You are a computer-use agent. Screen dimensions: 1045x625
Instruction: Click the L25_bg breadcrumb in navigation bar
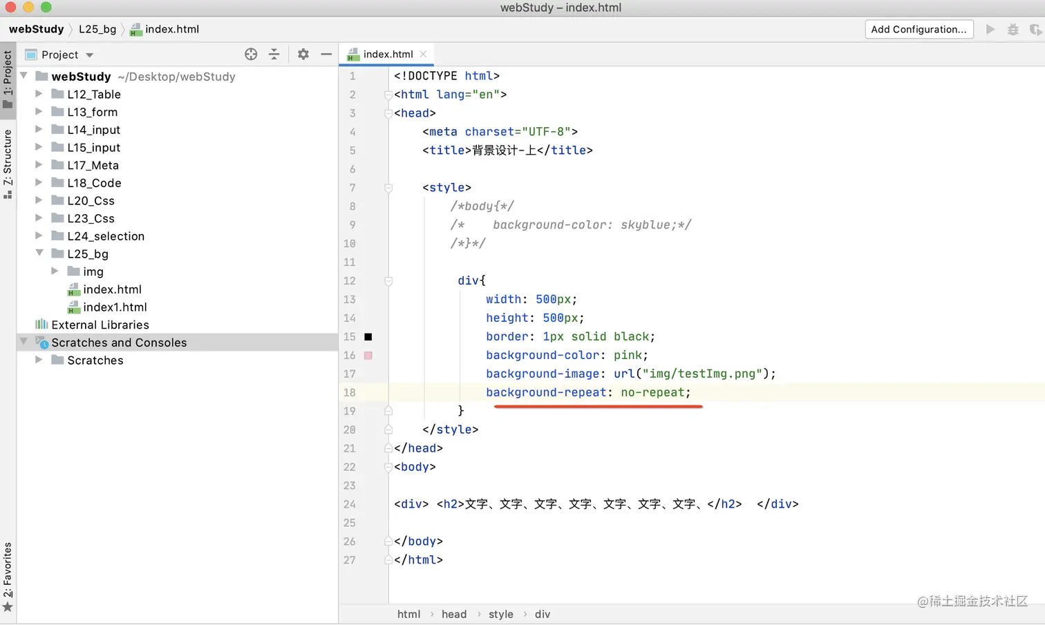97,29
